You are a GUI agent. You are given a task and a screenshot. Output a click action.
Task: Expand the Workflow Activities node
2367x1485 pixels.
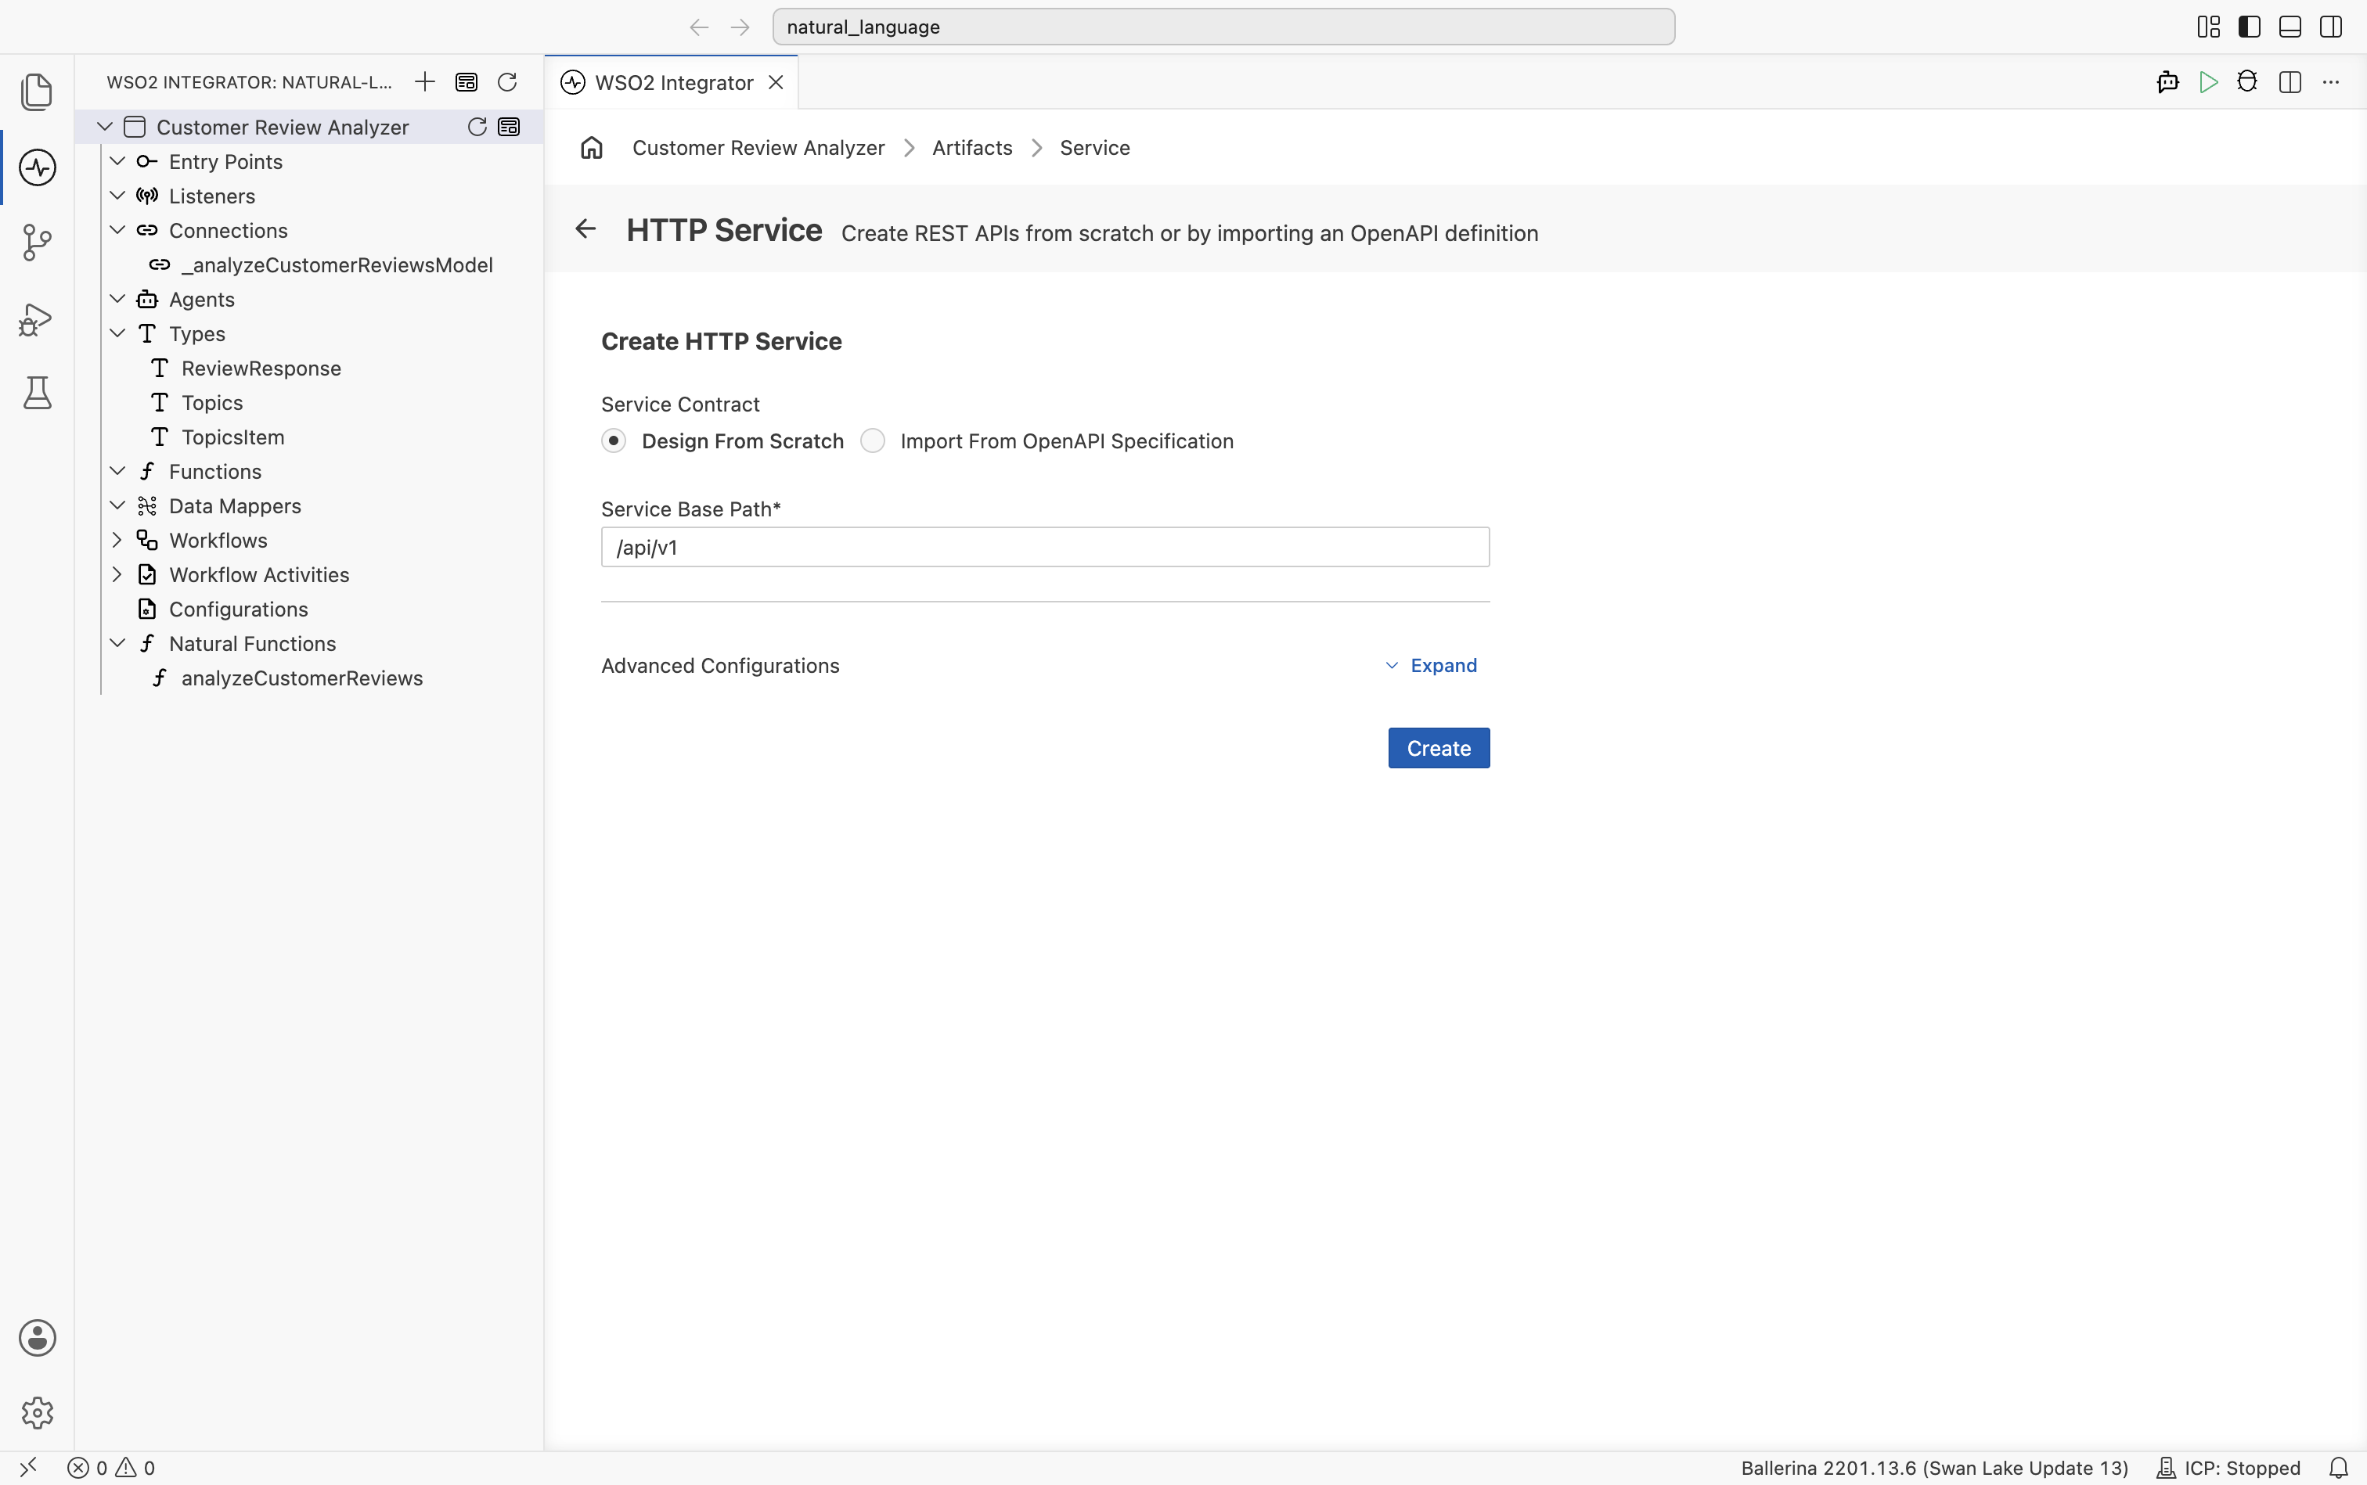[117, 574]
